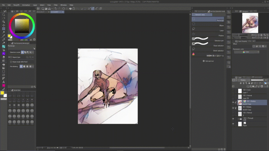
Task: Select the Lasso selection sub tool
Action: coord(208,29)
